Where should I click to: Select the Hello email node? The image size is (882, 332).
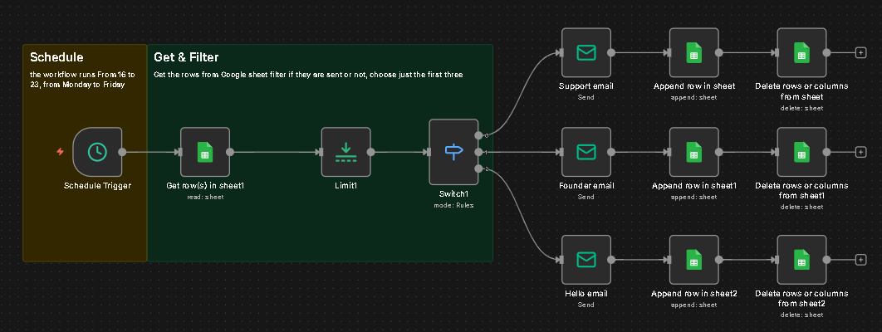[586, 260]
